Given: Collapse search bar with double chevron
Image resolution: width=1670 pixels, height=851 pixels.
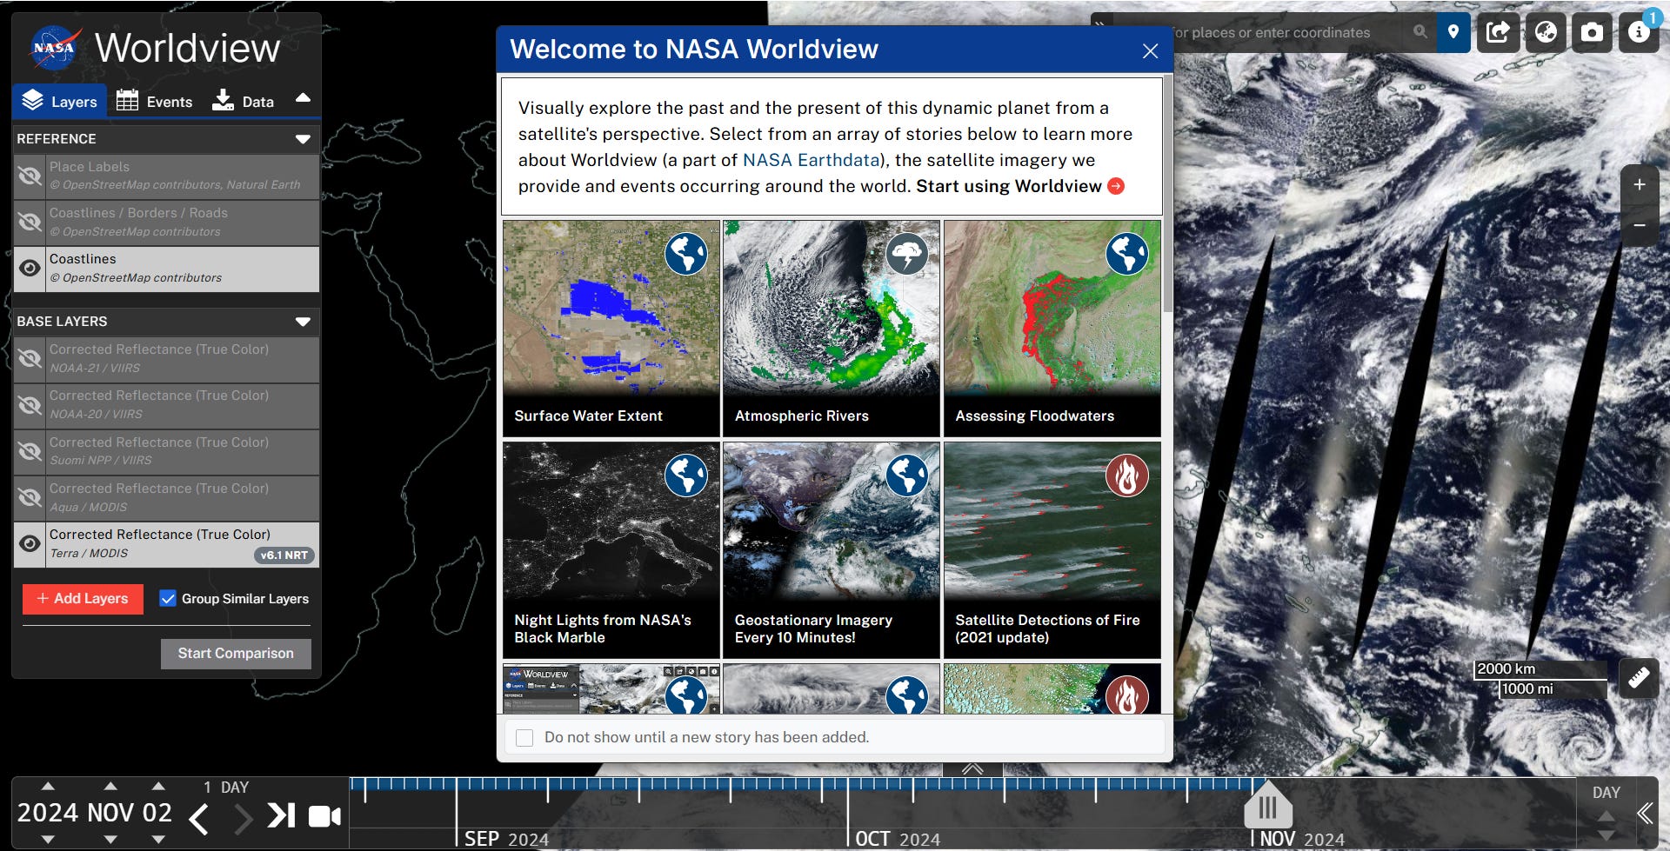Looking at the screenshot, I should coord(1099,25).
